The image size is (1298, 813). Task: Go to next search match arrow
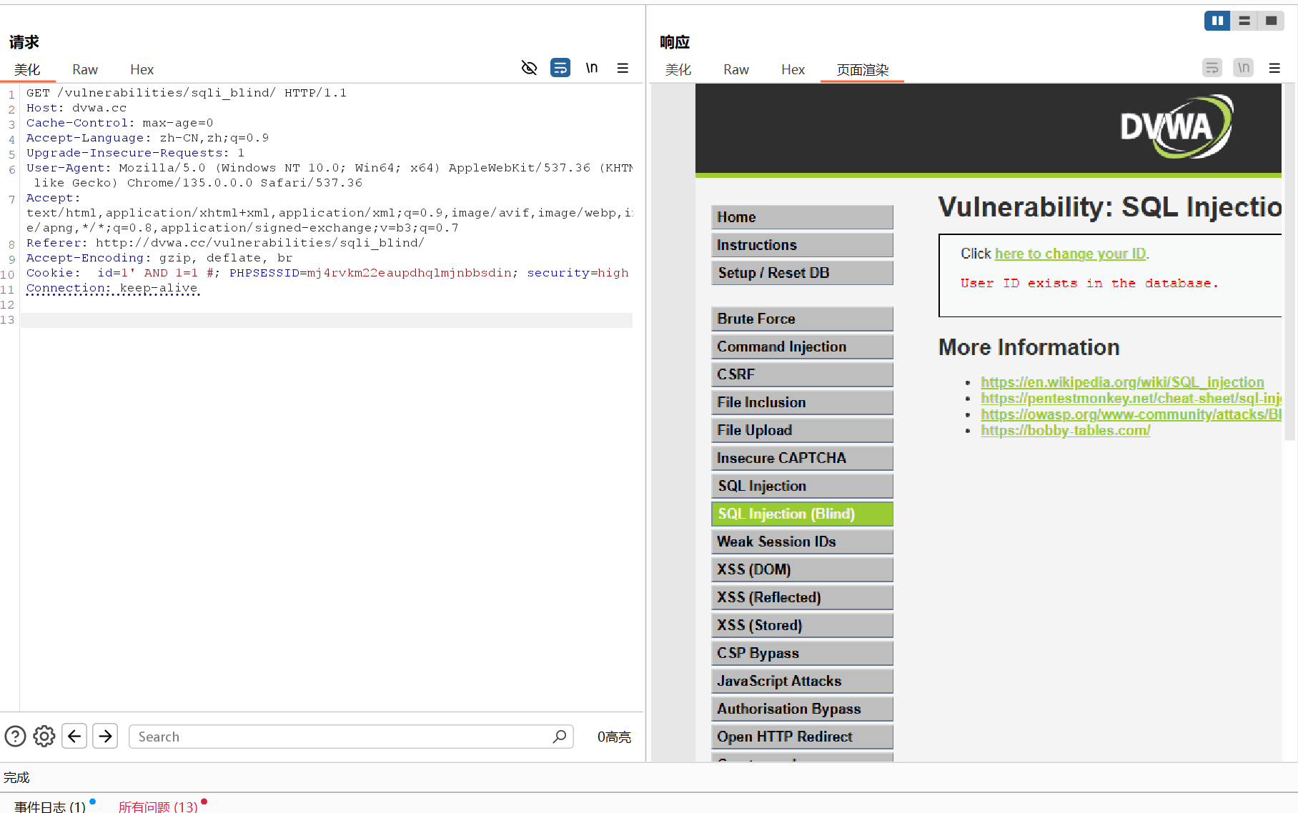[x=105, y=736]
